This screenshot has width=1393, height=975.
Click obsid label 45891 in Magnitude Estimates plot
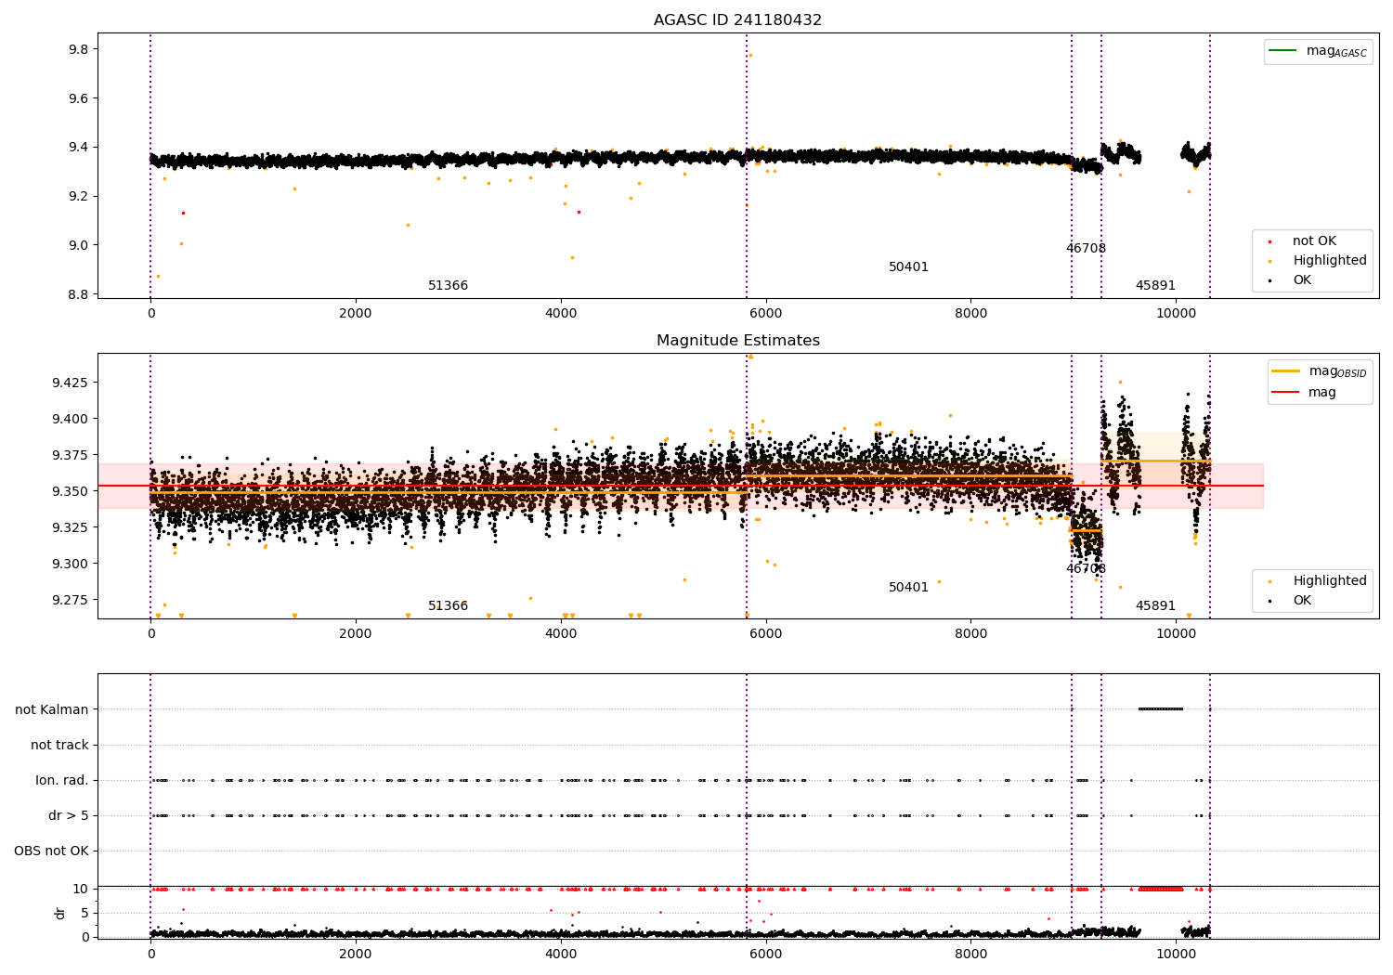(x=1155, y=606)
